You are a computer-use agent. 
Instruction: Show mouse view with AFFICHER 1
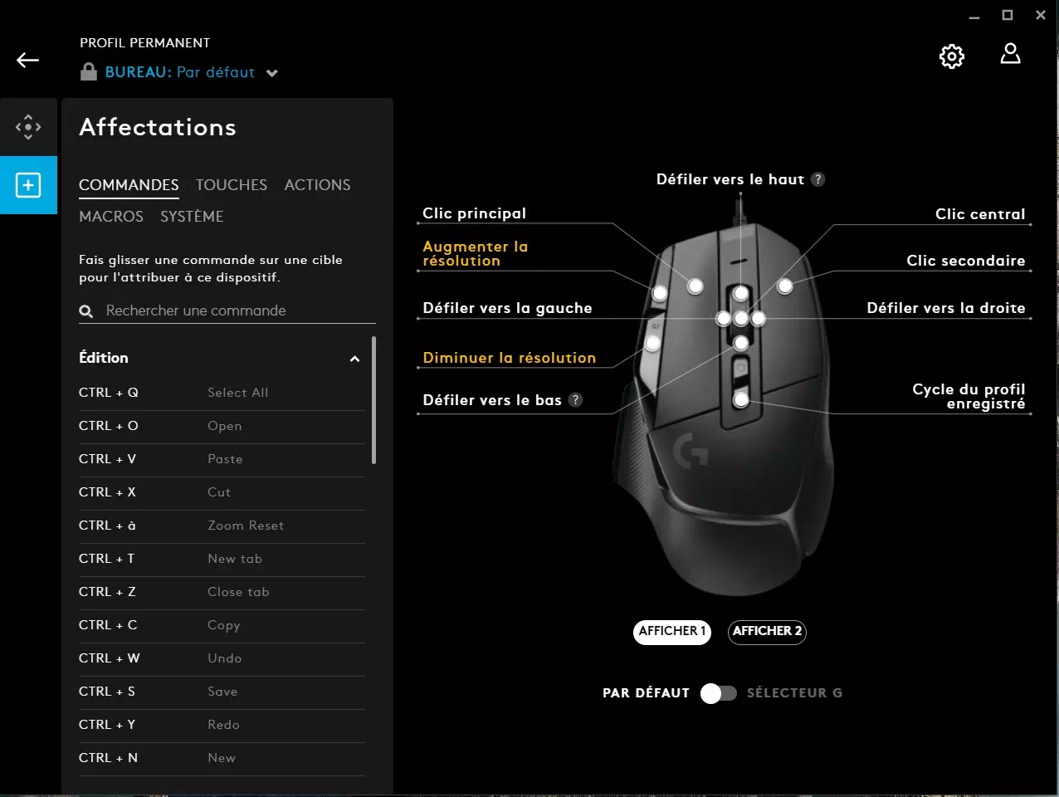[x=671, y=632]
